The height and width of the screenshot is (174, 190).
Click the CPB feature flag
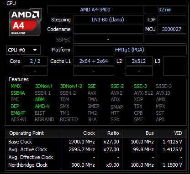coord(138,113)
